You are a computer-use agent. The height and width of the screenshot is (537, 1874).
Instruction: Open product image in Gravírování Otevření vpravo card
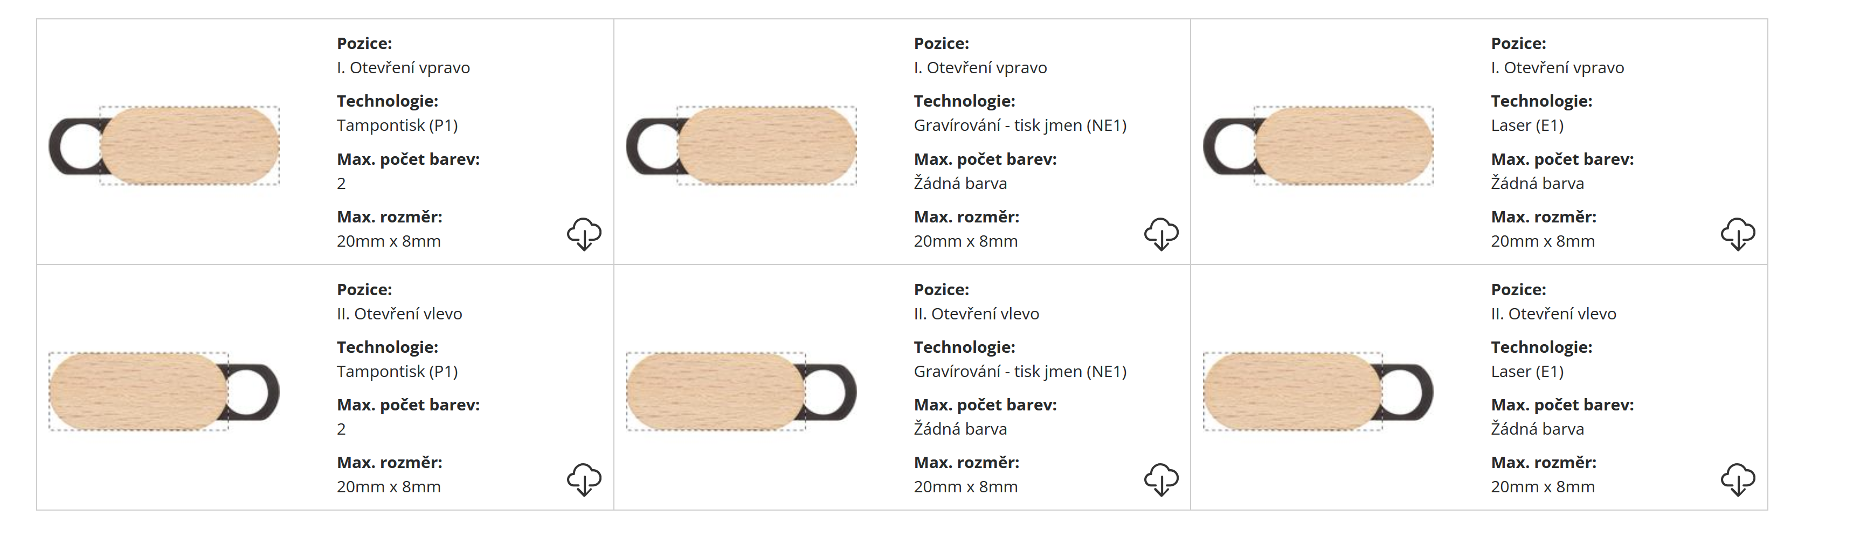pos(741,145)
